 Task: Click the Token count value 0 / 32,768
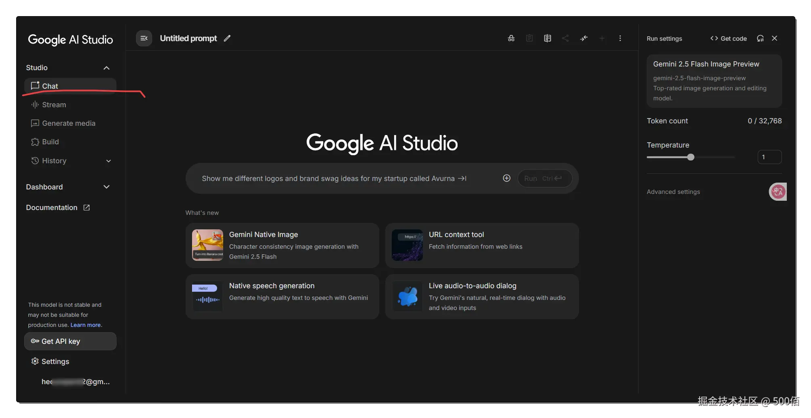point(765,121)
